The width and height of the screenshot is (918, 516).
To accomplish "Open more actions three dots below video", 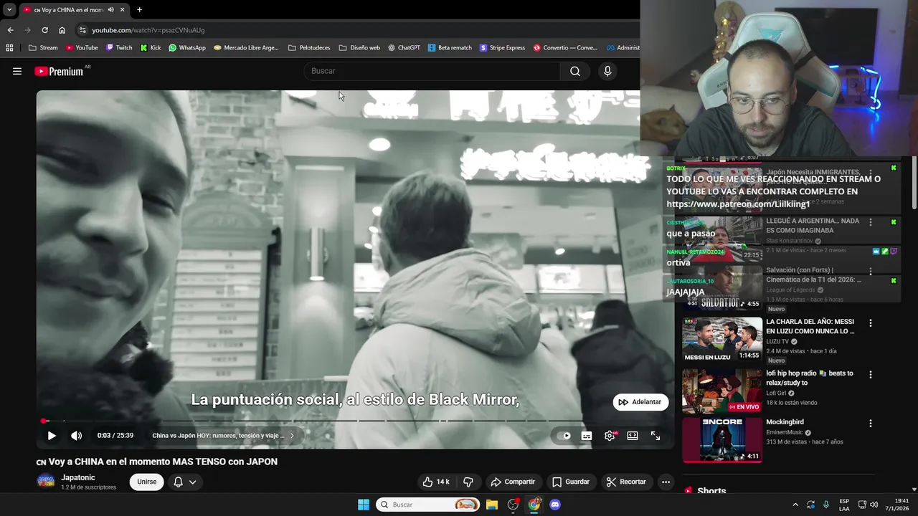I will [x=666, y=482].
